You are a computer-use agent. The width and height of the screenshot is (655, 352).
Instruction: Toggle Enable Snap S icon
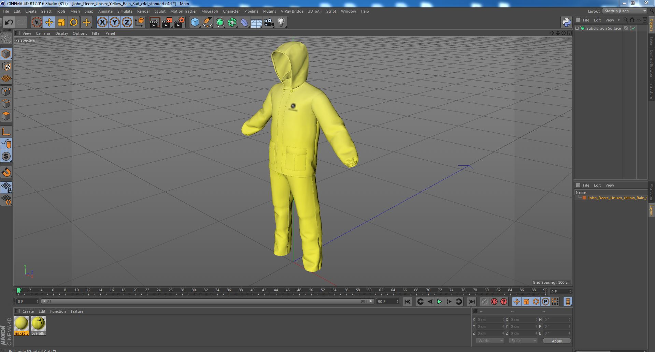[6, 156]
